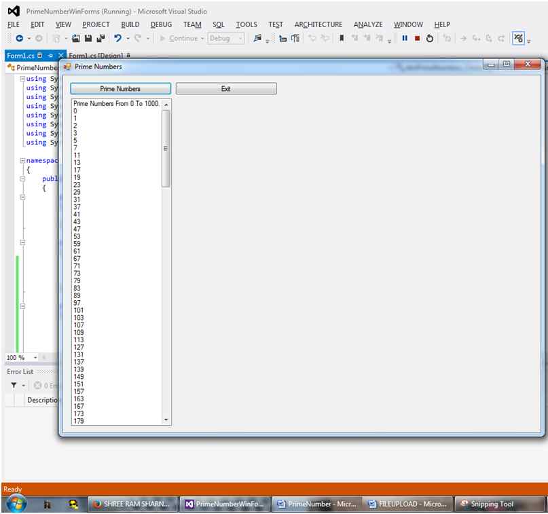Open the DEBUG menu
Screen dimensions: 548x514
(x=162, y=24)
